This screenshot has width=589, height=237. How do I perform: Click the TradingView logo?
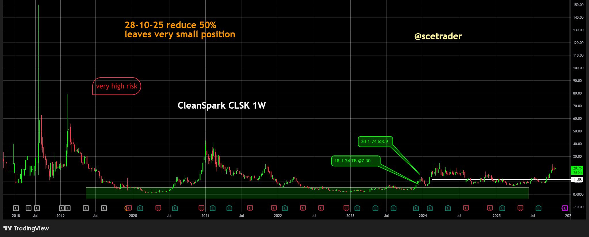coord(26,228)
